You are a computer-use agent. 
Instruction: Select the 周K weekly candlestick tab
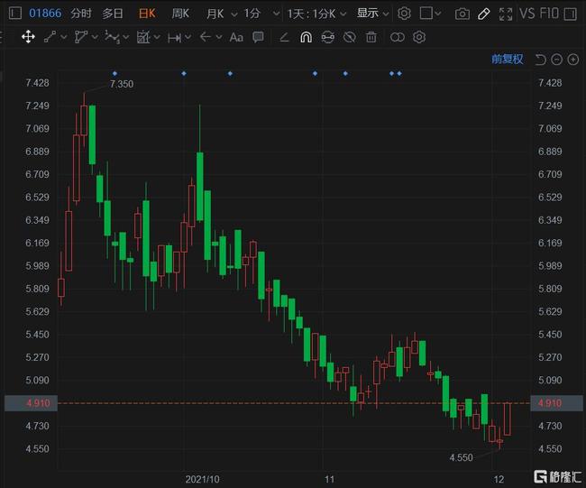[180, 14]
